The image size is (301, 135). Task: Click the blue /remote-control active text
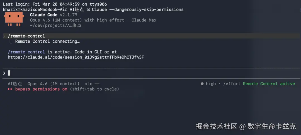click(x=26, y=52)
